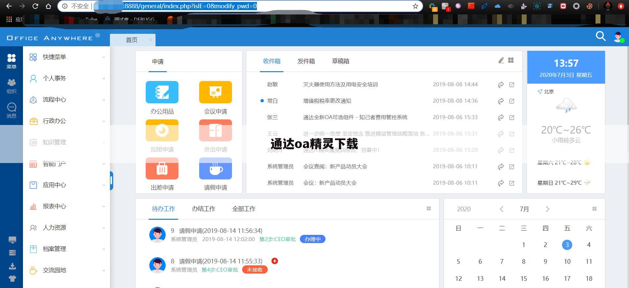Image resolution: width=629 pixels, height=288 pixels.
Task: Collapse sidebar with the blue handle
Action: [112, 180]
